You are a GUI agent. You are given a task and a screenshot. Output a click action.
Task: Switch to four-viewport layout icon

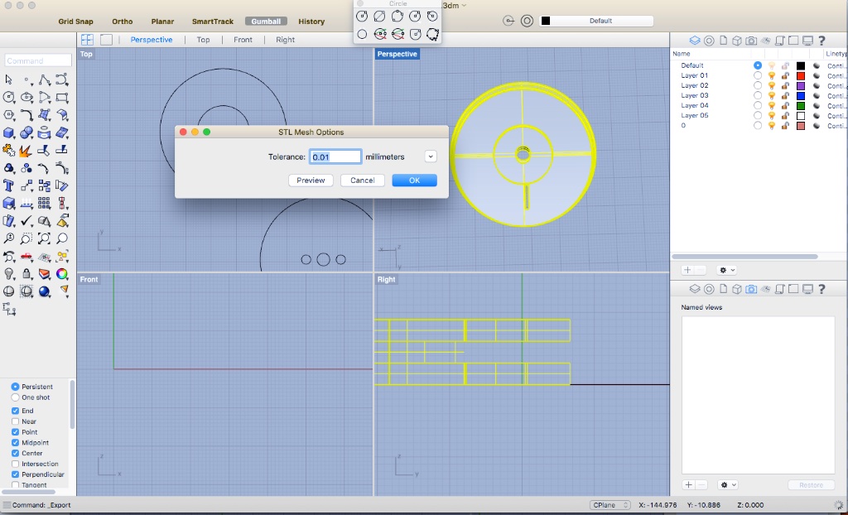tap(87, 40)
